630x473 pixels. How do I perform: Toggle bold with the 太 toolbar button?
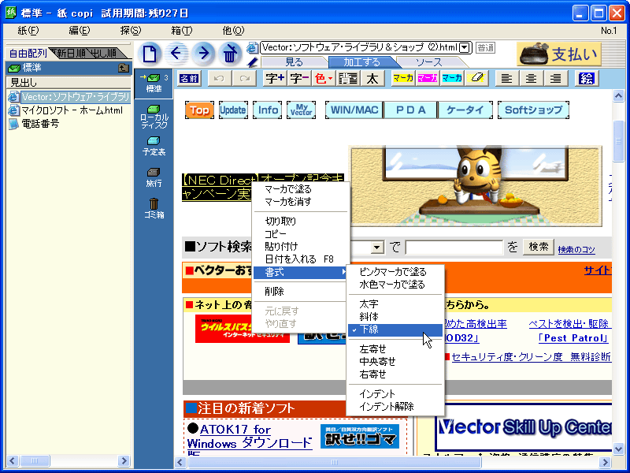[372, 78]
